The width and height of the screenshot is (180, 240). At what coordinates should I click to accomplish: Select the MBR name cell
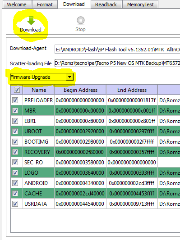(x=38, y=111)
